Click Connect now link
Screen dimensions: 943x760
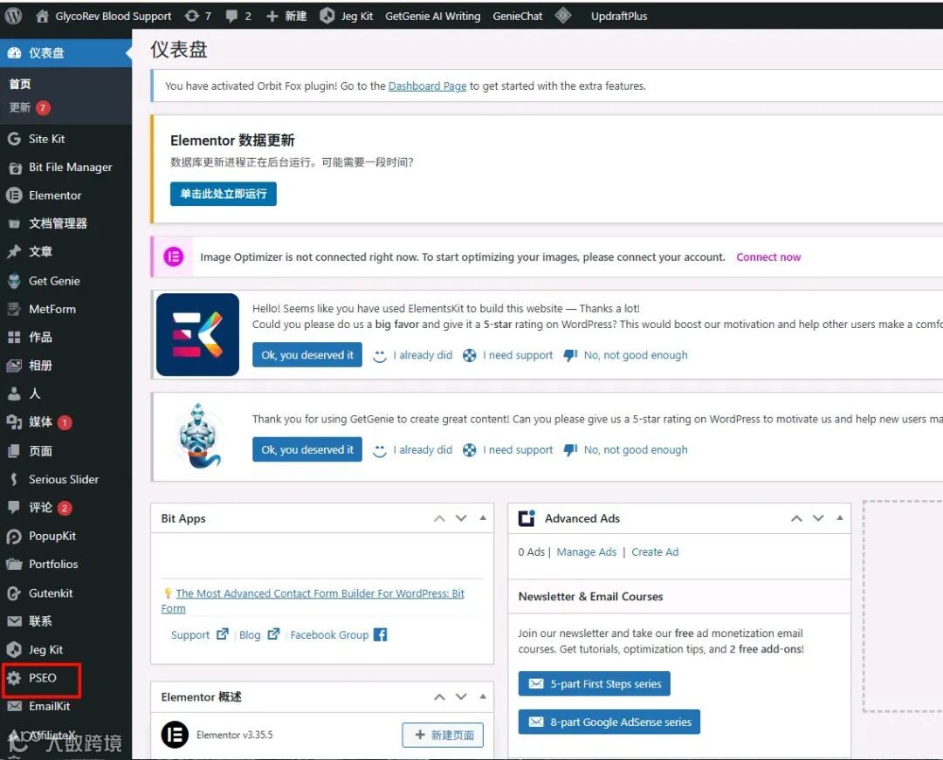[768, 257]
